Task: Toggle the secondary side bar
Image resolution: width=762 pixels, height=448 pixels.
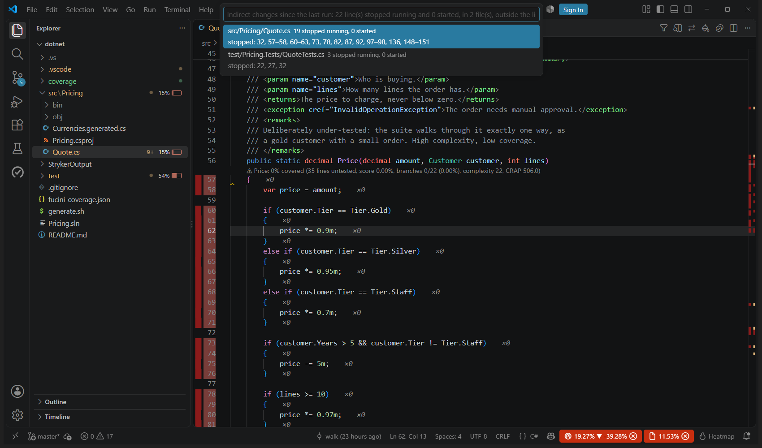Action: click(688, 9)
